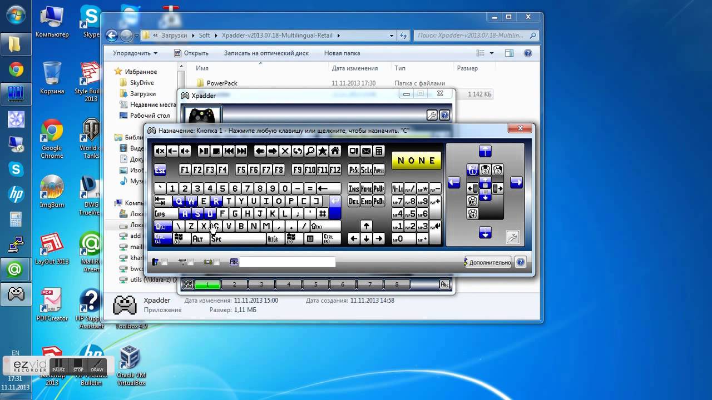Click the Explorer search field
This screenshot has width=712, height=400.
[x=476, y=36]
